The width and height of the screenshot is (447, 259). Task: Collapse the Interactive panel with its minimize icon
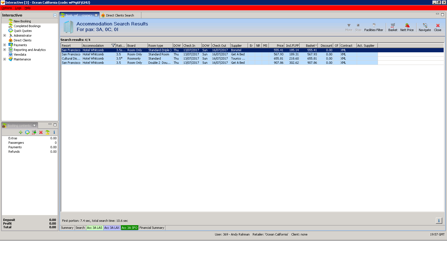coord(55,15)
